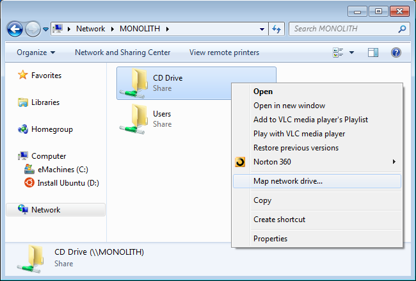This screenshot has height=281, width=416.
Task: Choose Create shortcut
Action: pos(317,220)
